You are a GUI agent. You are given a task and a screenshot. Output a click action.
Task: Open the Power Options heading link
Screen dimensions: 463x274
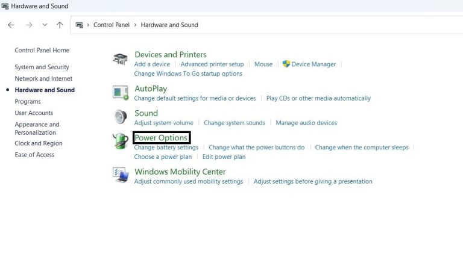(160, 138)
